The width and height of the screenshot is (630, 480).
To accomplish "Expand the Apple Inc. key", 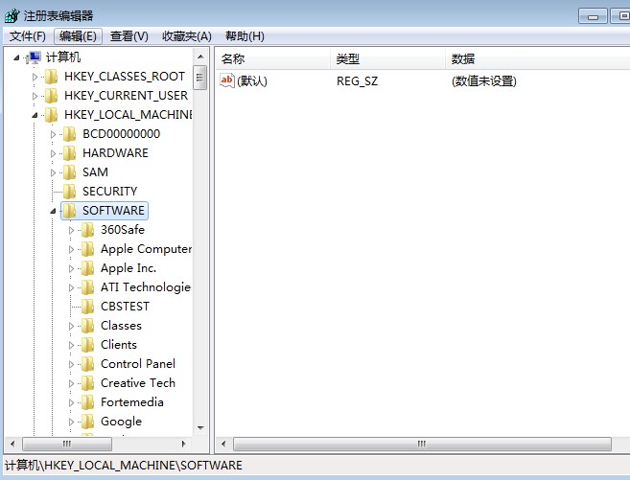I will click(72, 268).
